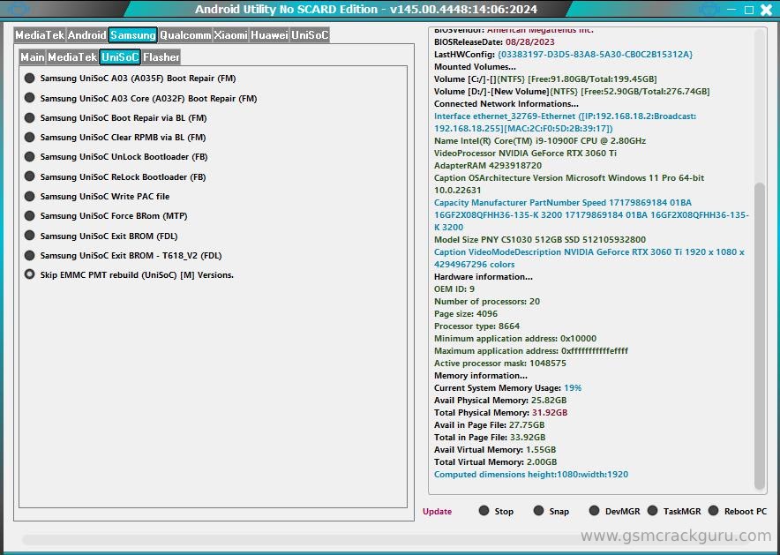The image size is (780, 555).
Task: Open the MediaTek sub-tab under Samsung
Action: tap(72, 57)
